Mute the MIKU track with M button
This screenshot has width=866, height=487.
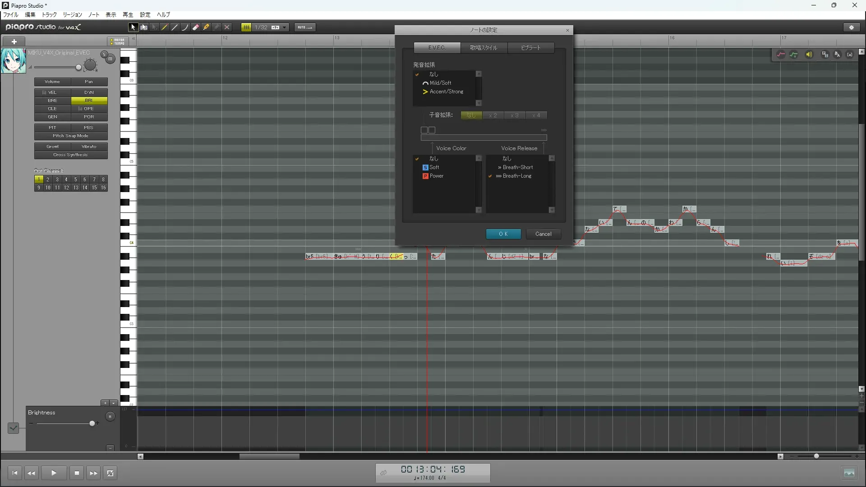point(110,59)
